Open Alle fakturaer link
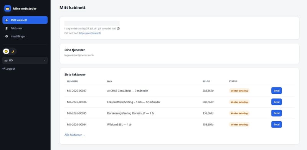This screenshot has width=307, height=150. click(75, 135)
